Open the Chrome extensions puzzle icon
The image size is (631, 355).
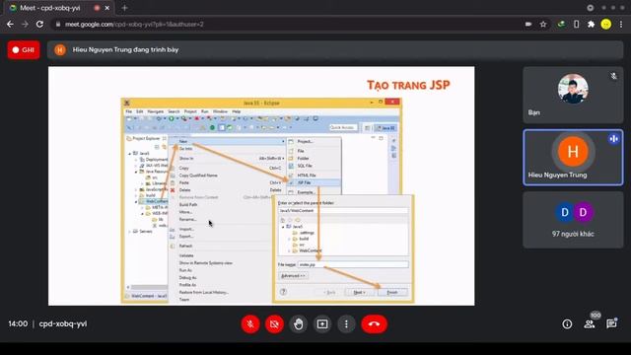click(591, 24)
